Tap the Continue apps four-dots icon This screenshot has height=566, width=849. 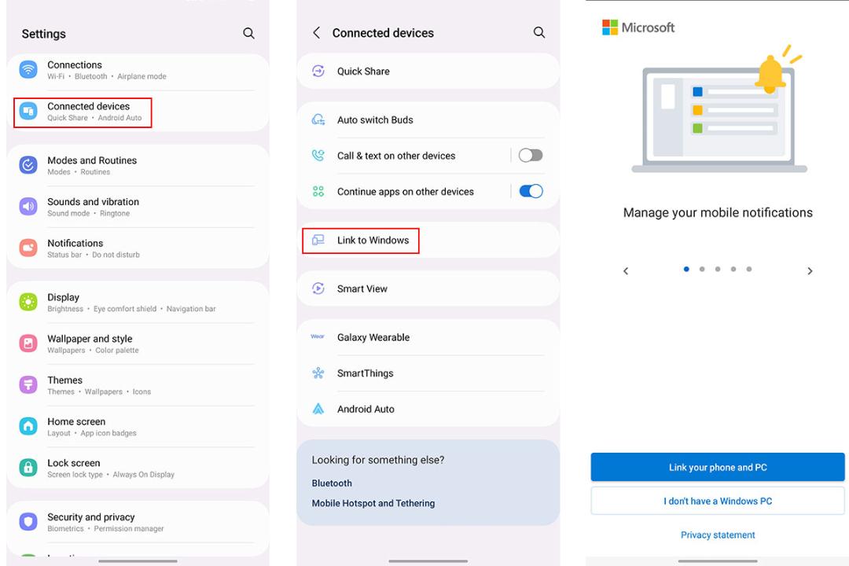tap(318, 191)
